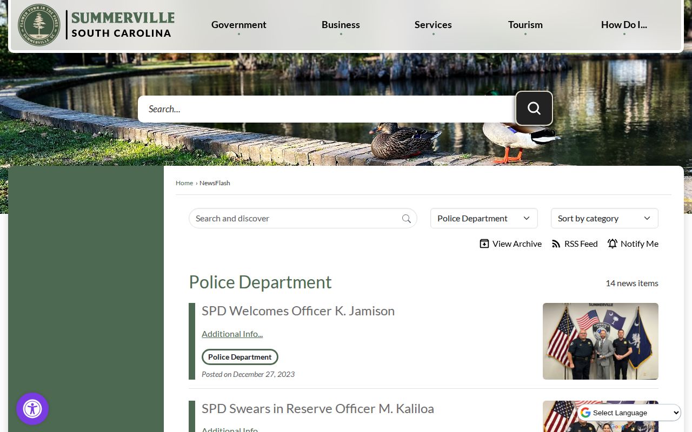
Task: Click the RSS Feed link text
Action: (581, 244)
